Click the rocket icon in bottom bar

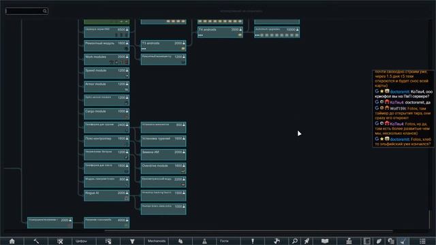pyautogui.click(x=307, y=241)
